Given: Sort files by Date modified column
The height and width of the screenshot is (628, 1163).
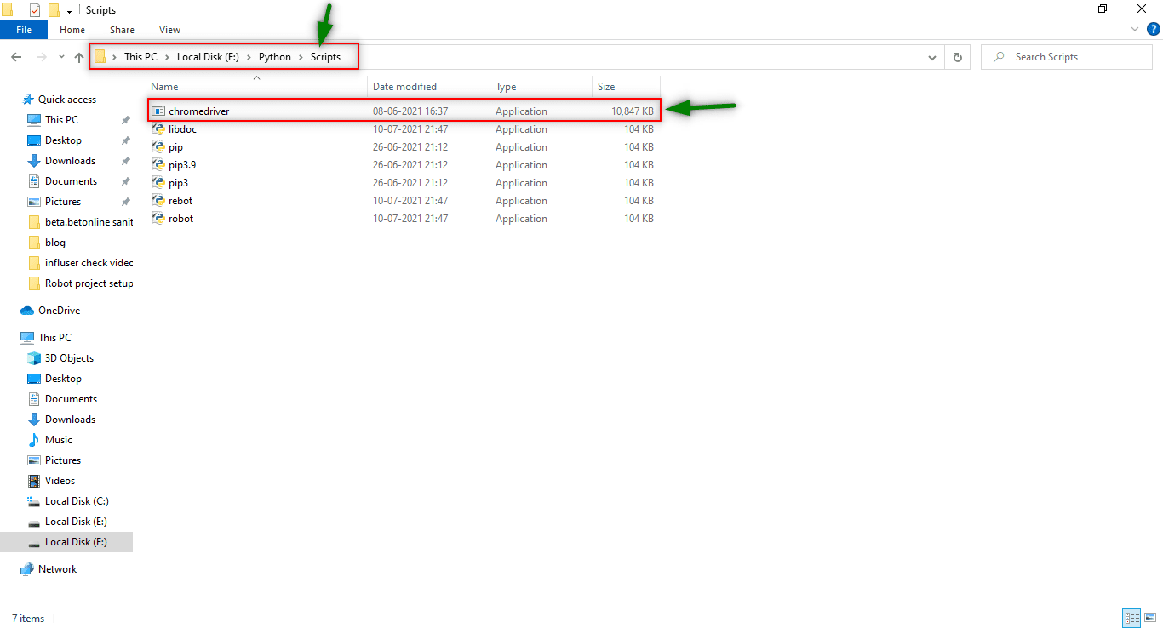Looking at the screenshot, I should (404, 87).
